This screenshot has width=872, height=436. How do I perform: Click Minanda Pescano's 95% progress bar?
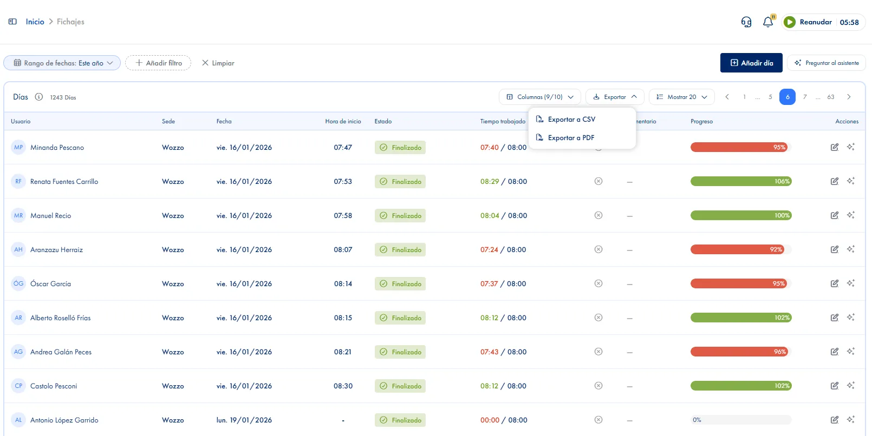(741, 147)
